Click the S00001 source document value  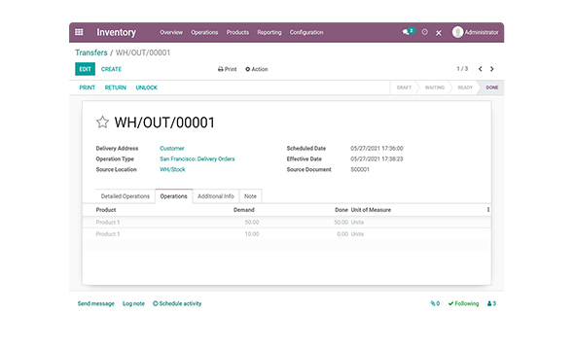[x=360, y=169]
